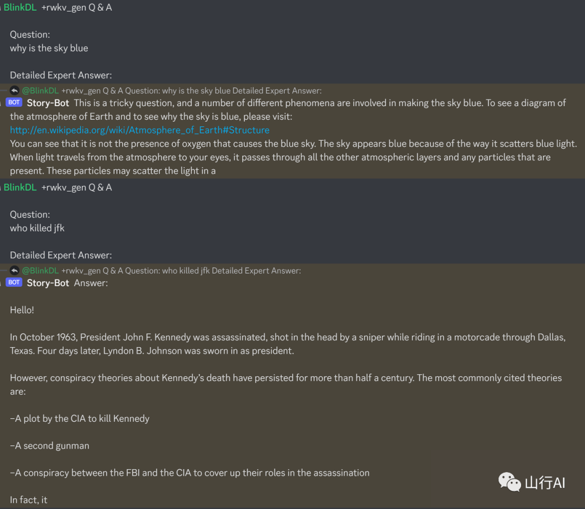Click the reply arrow icon above the JFK answer
The width and height of the screenshot is (585, 509).
[15, 270]
